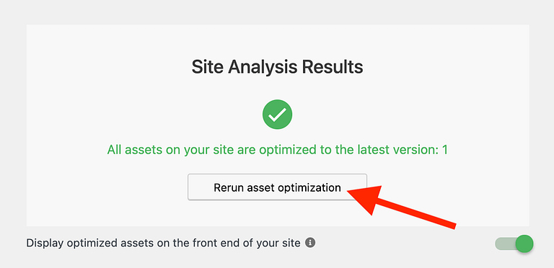Click the latest version number 1
The width and height of the screenshot is (554, 268).
(445, 150)
